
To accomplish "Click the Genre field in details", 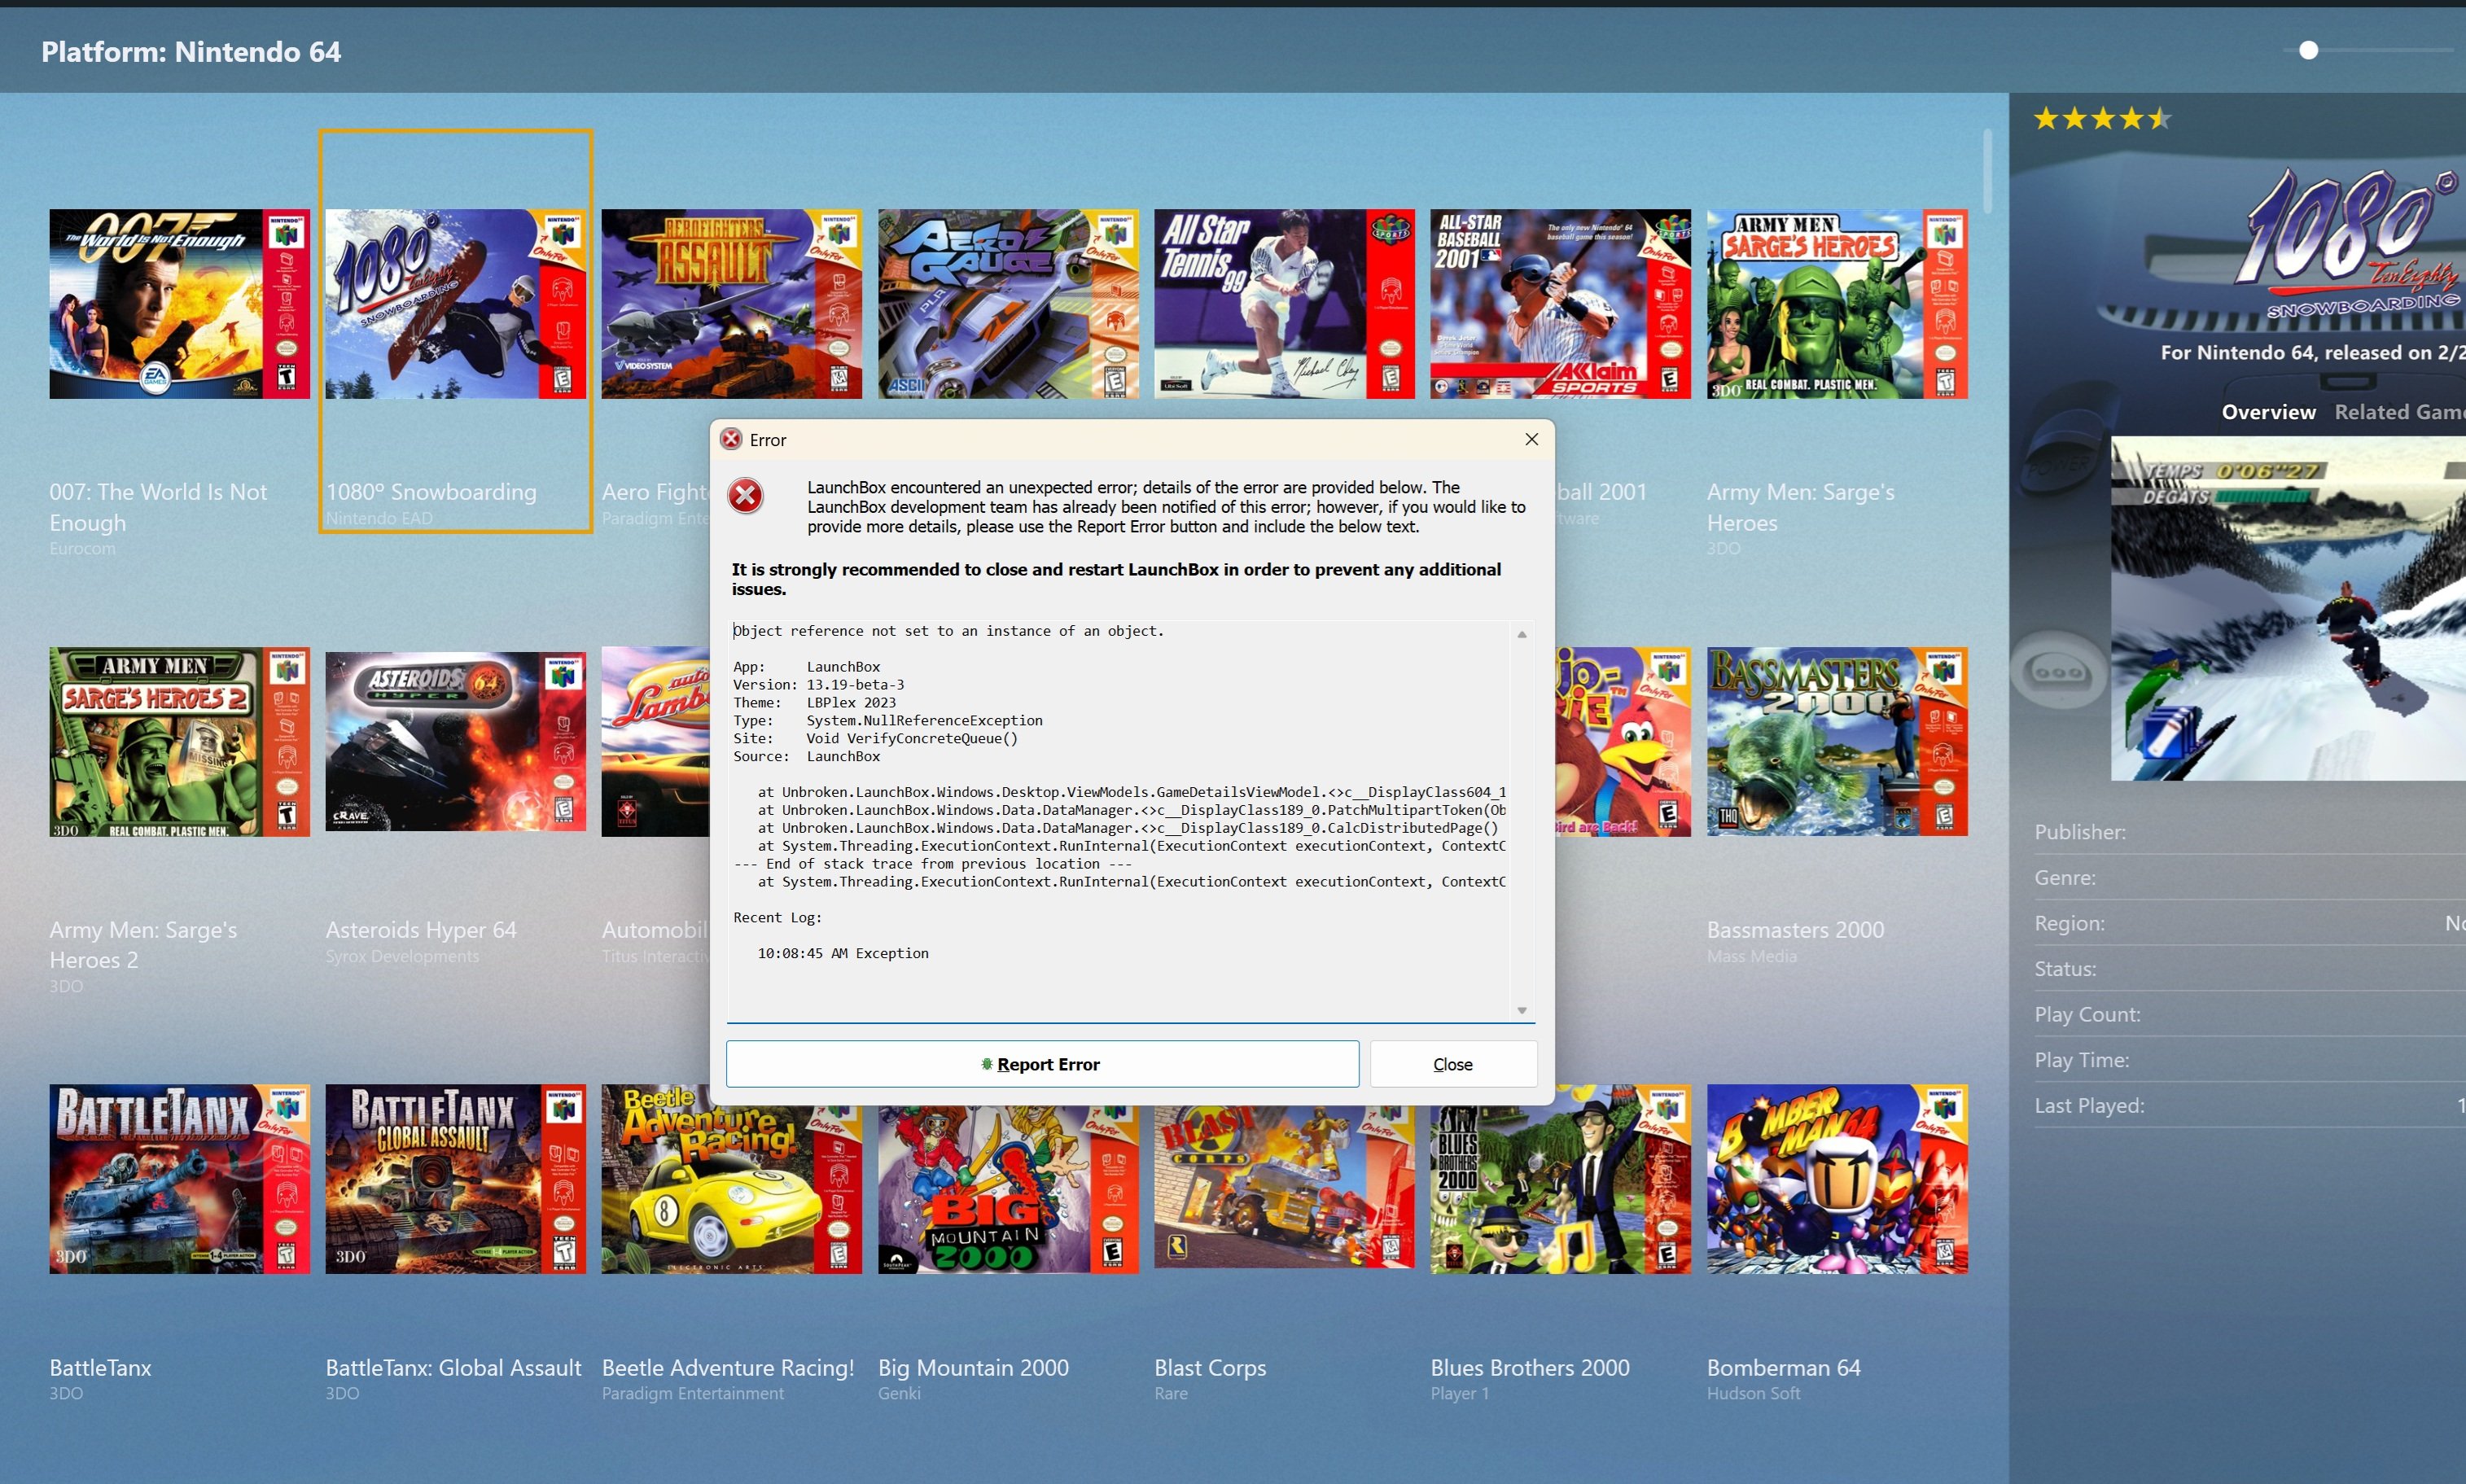I will [x=2250, y=878].
